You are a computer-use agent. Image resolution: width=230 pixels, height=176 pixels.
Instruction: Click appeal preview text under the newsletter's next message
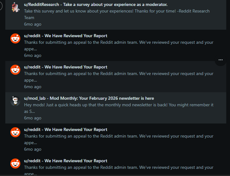tap(119, 139)
